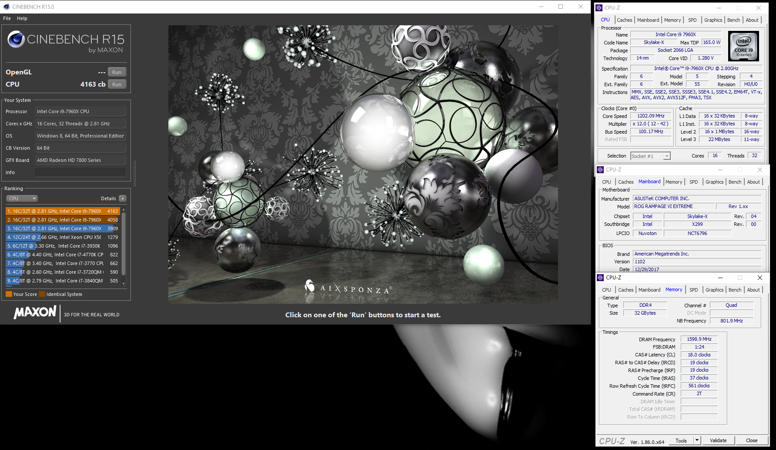Switch to SPD tab in top CPU-Z window
The image size is (776, 450).
[x=692, y=20]
